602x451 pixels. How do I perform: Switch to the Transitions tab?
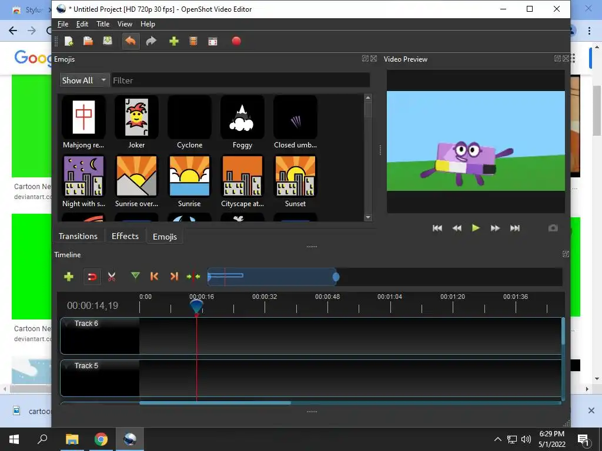pyautogui.click(x=78, y=236)
